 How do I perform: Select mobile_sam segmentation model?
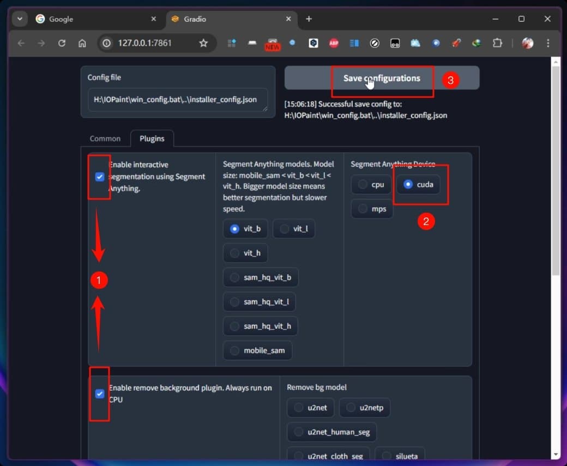click(x=257, y=350)
